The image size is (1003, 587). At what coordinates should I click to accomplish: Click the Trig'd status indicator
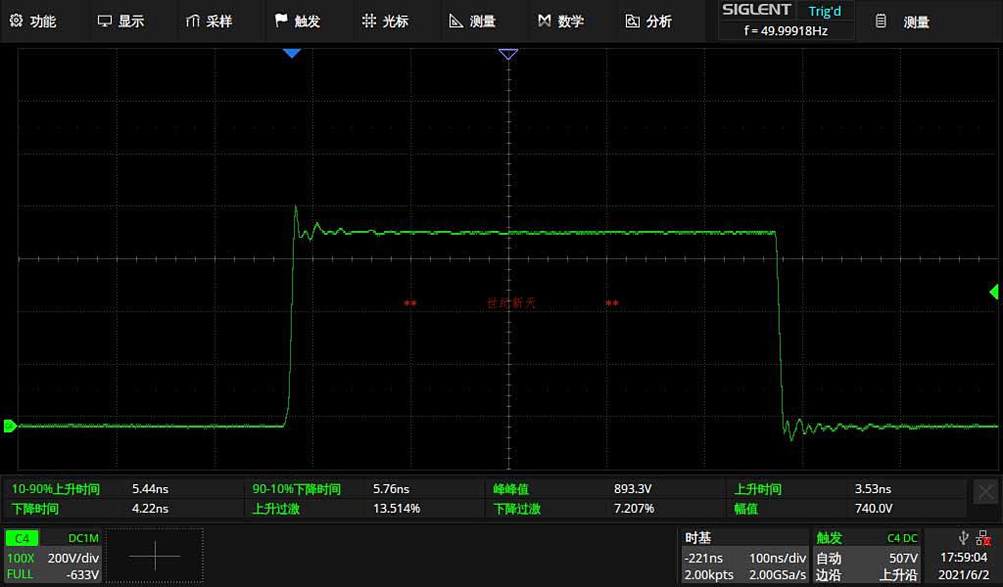tap(825, 11)
